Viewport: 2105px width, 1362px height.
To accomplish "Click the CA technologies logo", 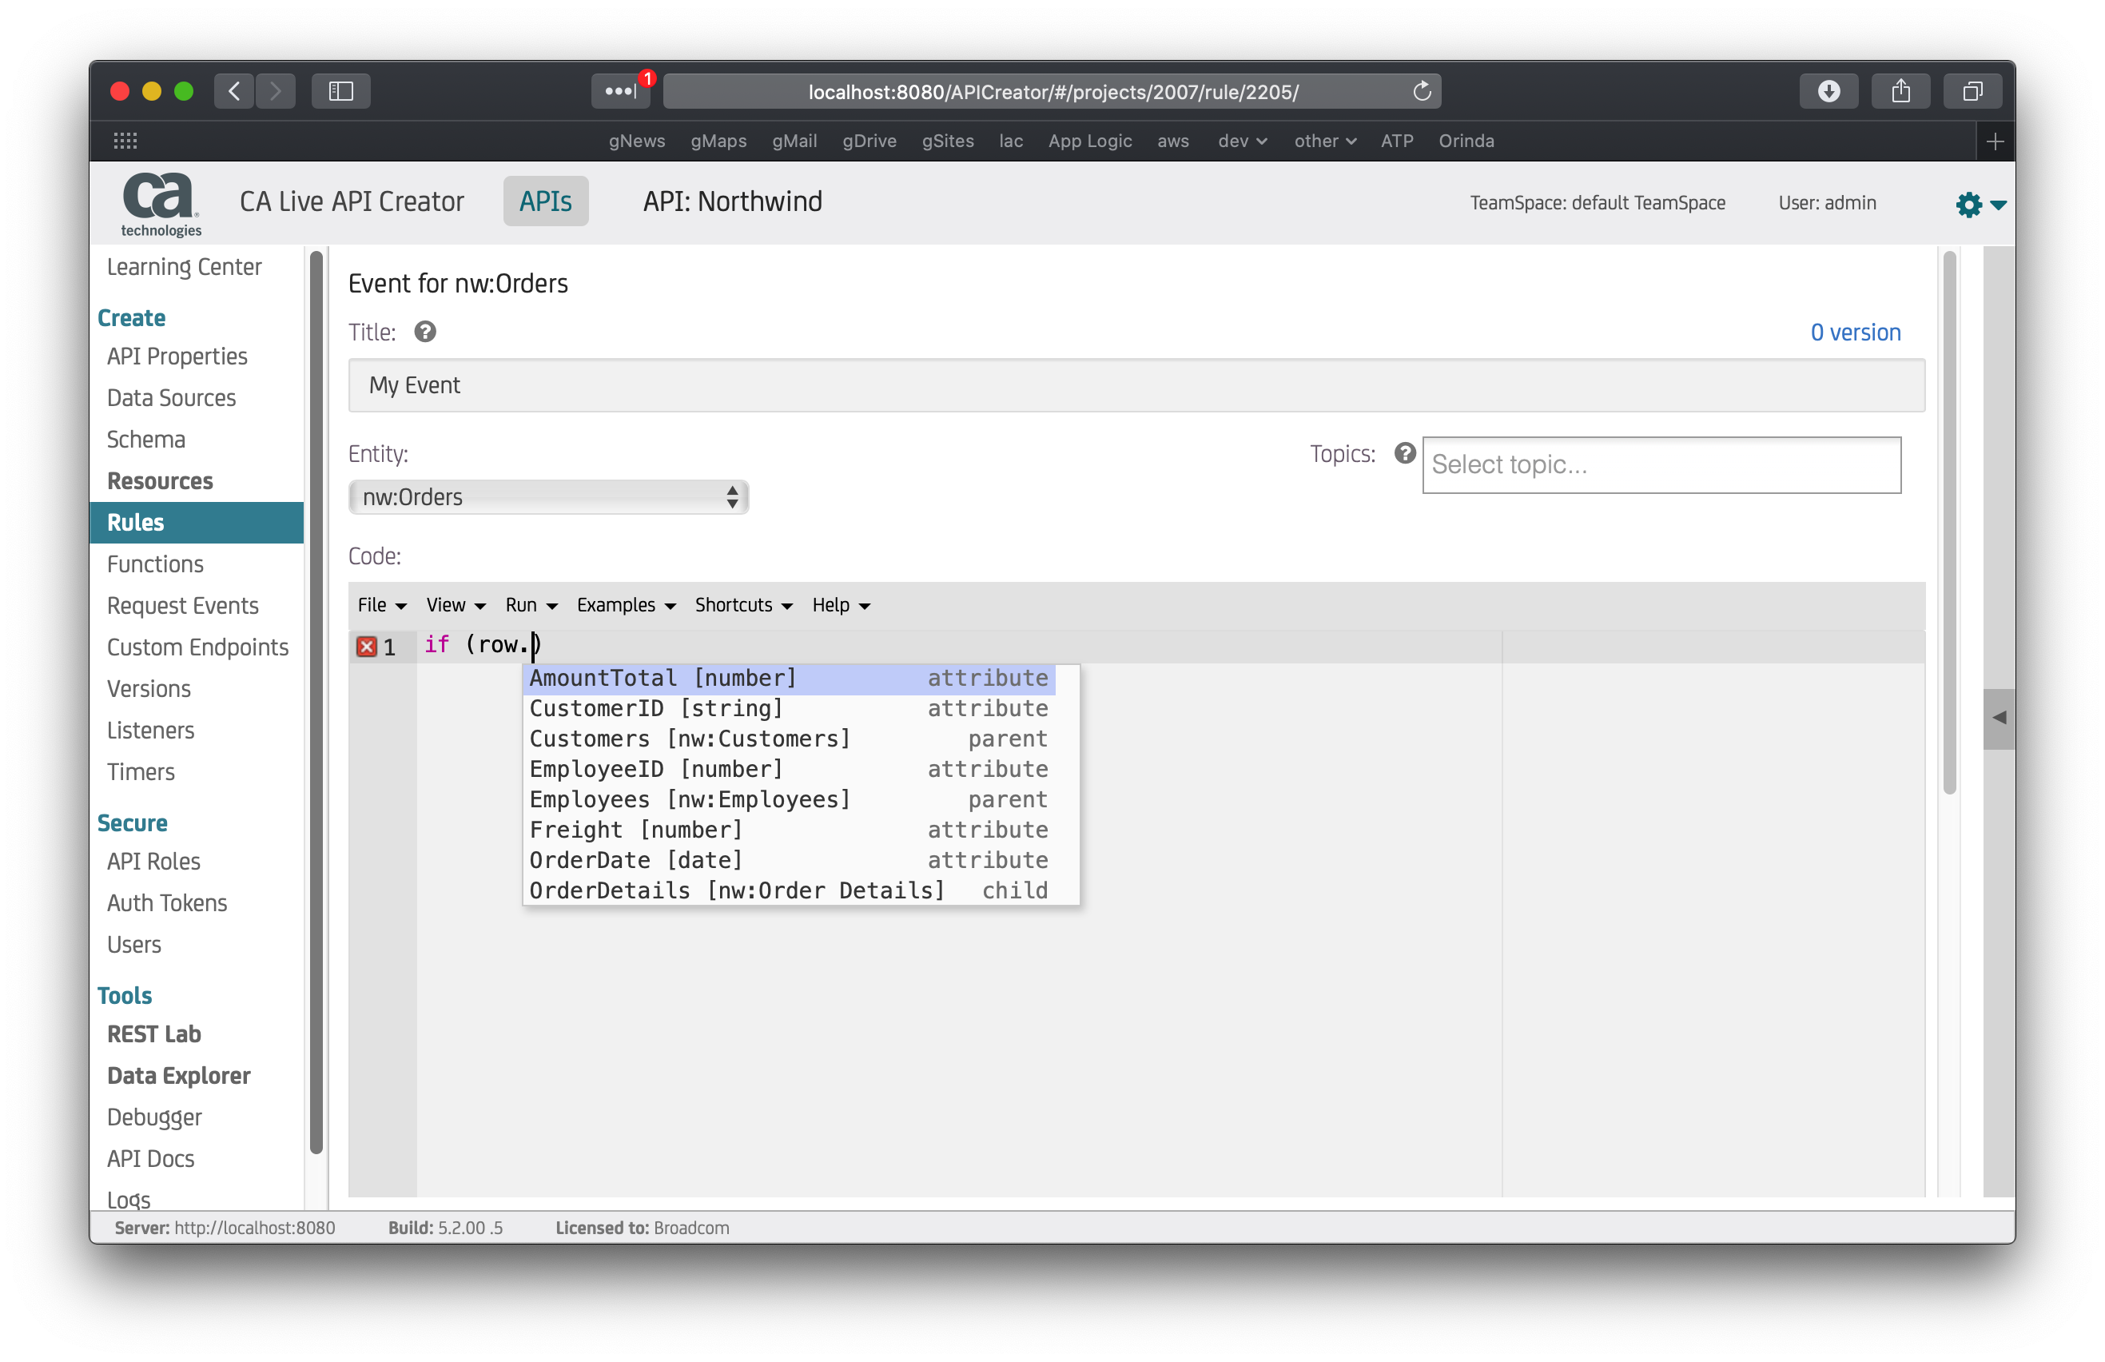I will 160,203.
